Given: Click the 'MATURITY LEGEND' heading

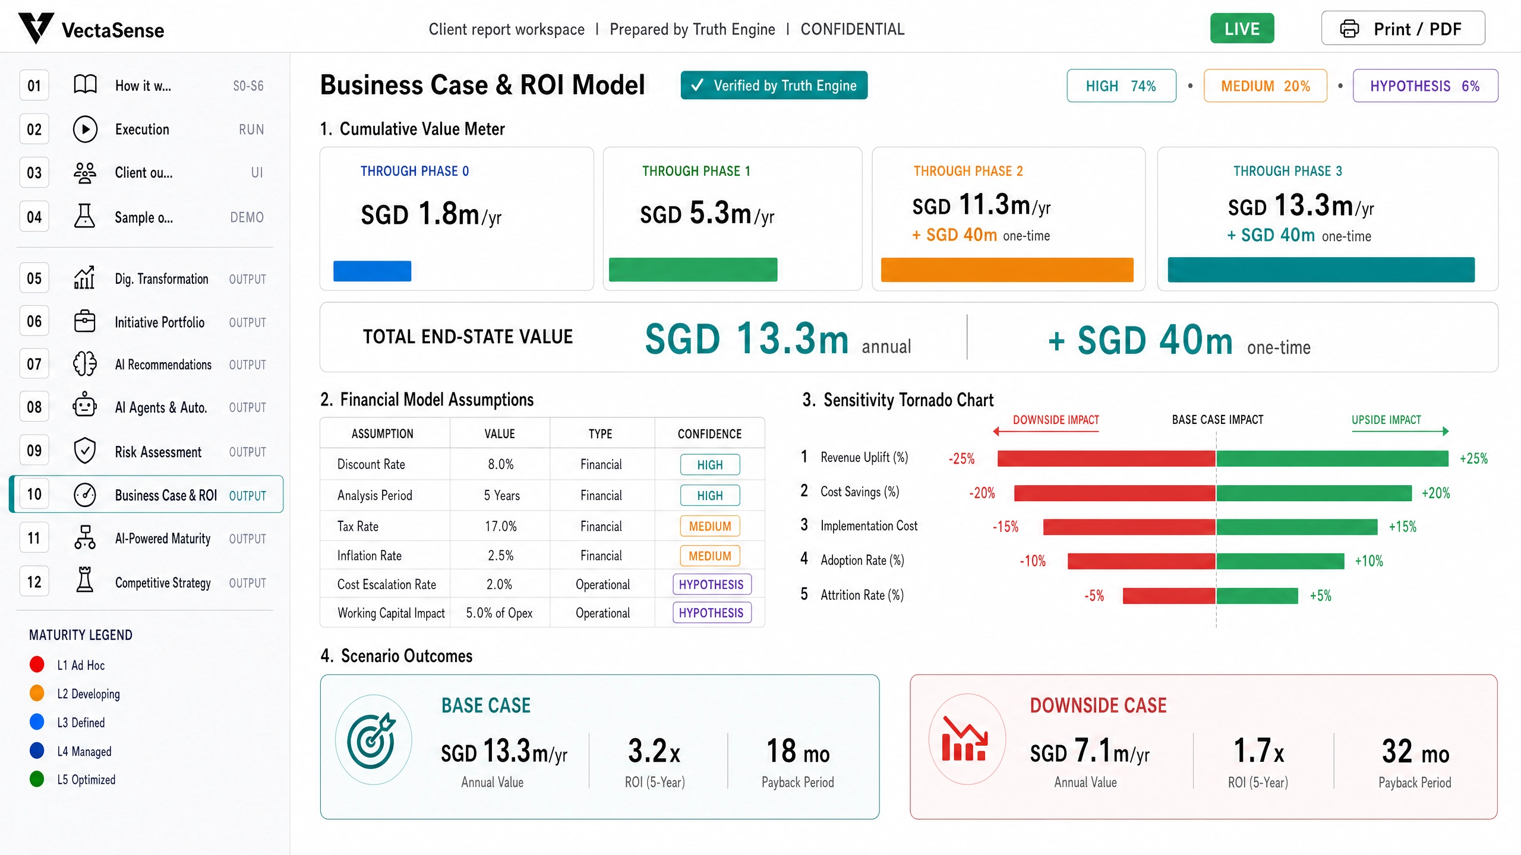Looking at the screenshot, I should click(x=81, y=635).
